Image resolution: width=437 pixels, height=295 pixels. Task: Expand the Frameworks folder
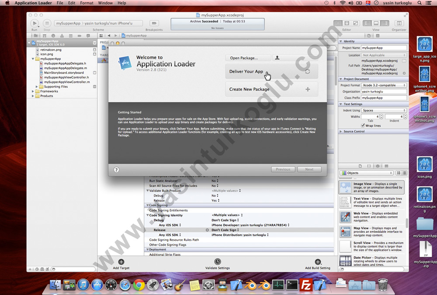pyautogui.click(x=33, y=91)
